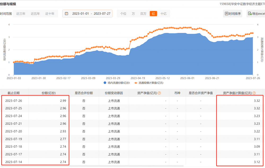Viewport: 265px width, 168px height.
Task: Click the date cell 2023-07-26
Action: click(14, 101)
